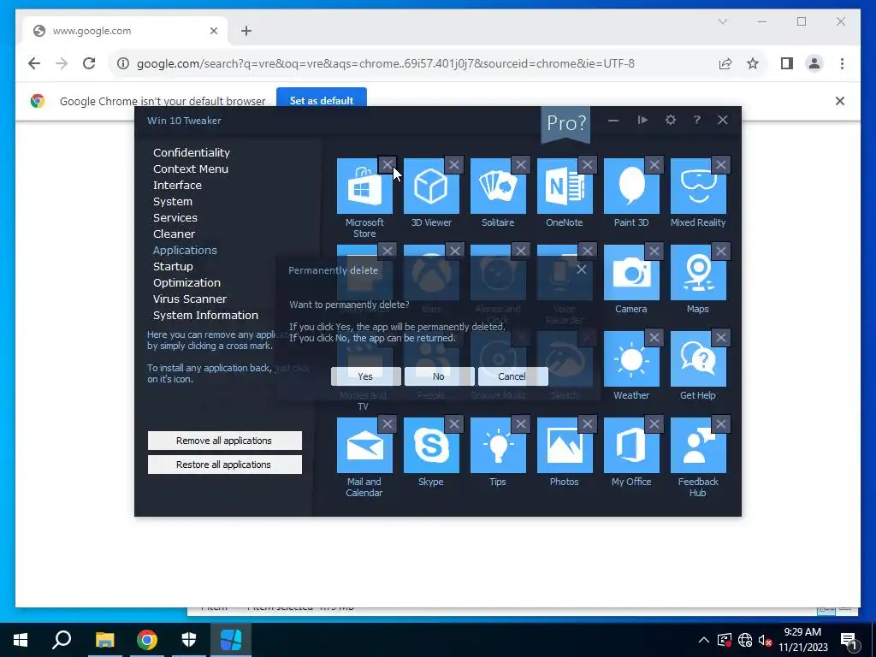Remove Tips via its cross mark

(x=521, y=424)
